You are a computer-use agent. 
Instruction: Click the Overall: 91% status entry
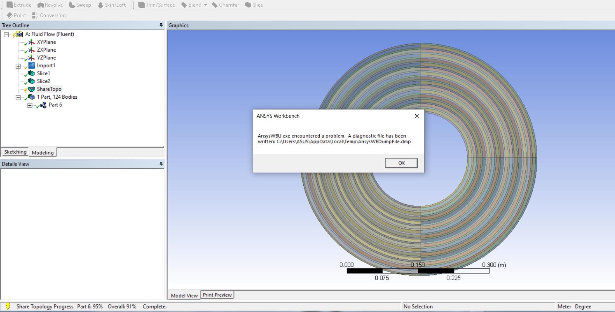[x=122, y=306]
